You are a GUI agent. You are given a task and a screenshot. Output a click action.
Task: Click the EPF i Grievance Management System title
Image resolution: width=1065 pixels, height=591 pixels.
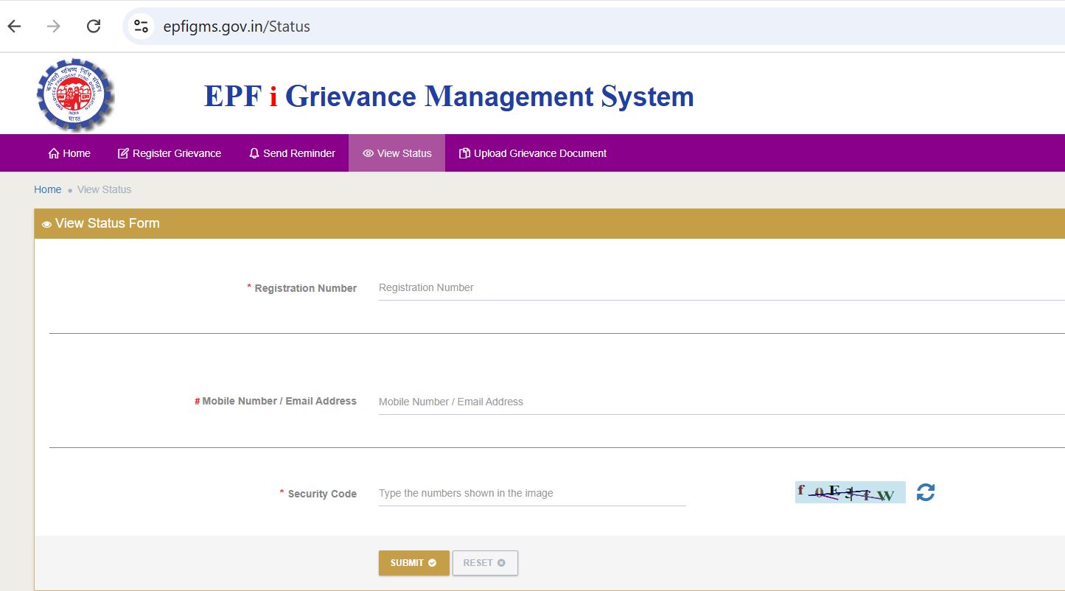449,97
